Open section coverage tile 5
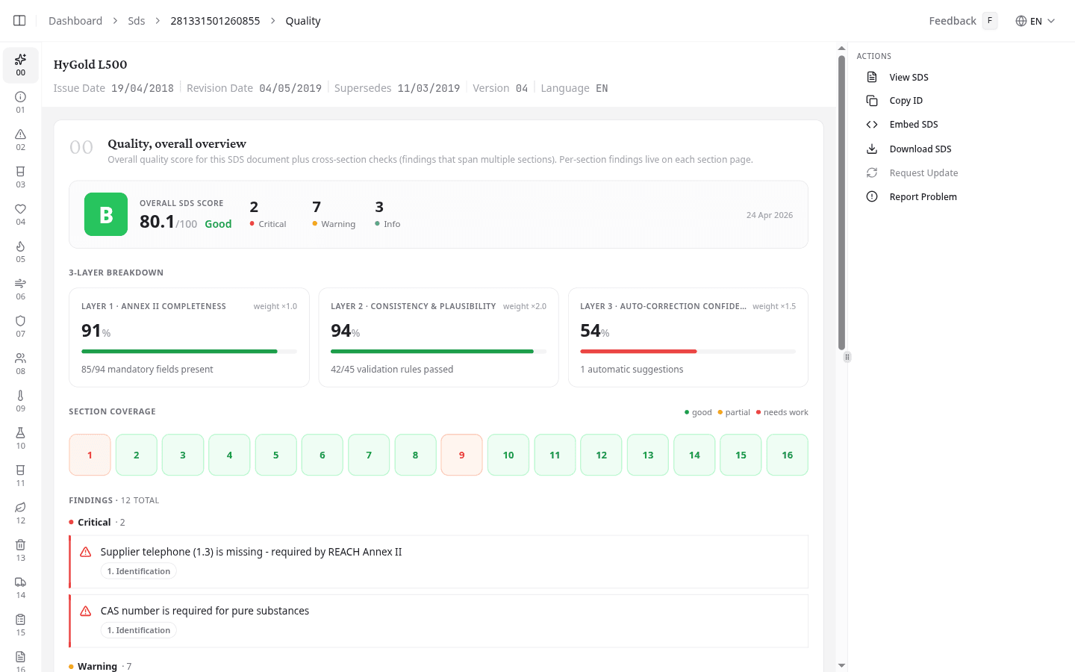Viewport: 1075px width, 672px height. click(x=276, y=455)
